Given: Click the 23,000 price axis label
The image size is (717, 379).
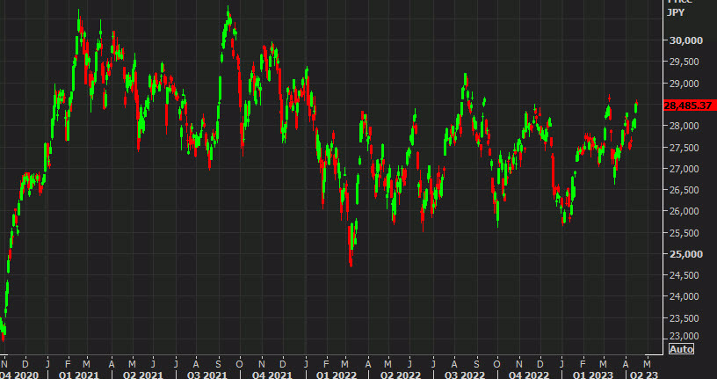Looking at the screenshot, I should click(x=686, y=337).
